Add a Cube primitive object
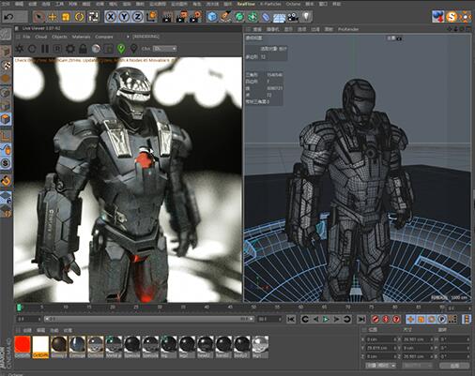This screenshot has height=376, width=475. pyautogui.click(x=212, y=17)
